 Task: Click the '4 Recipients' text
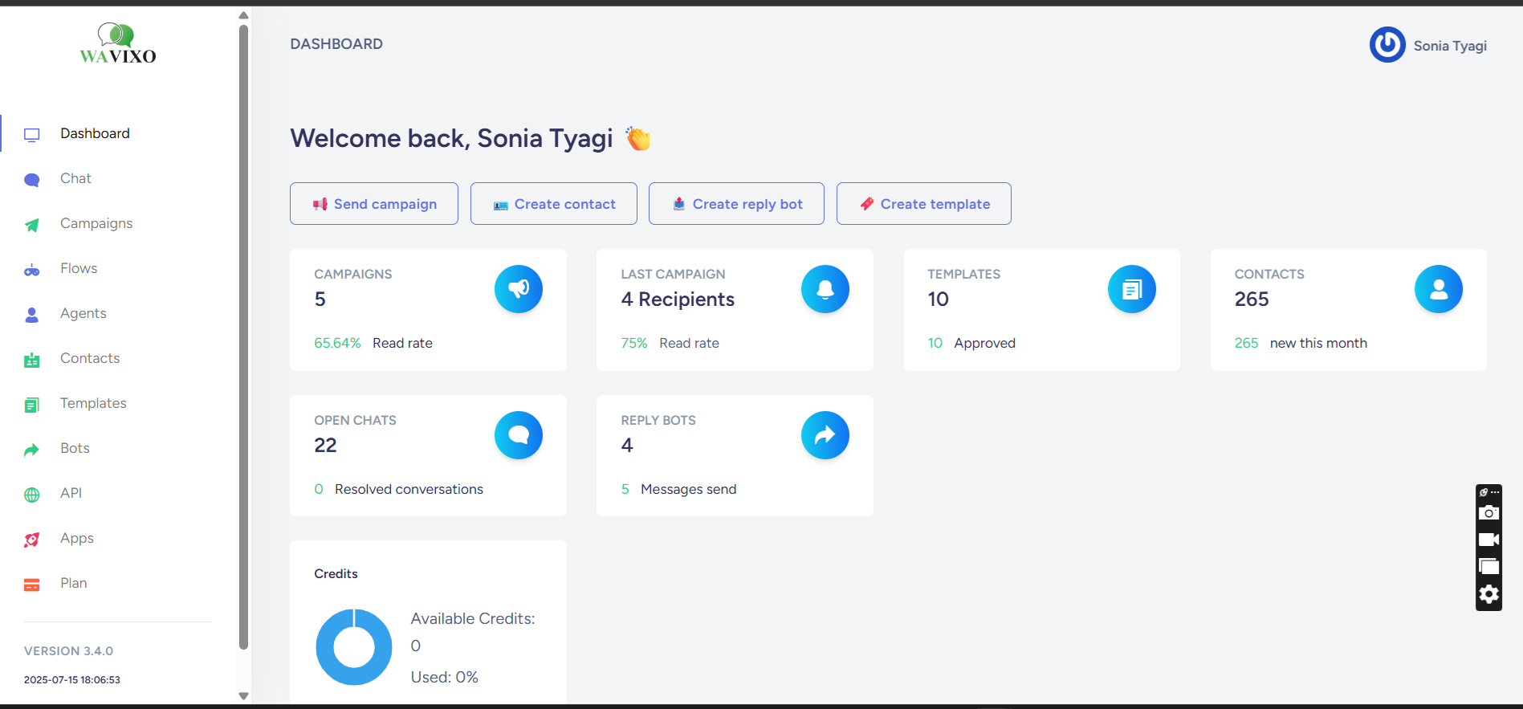(x=678, y=299)
